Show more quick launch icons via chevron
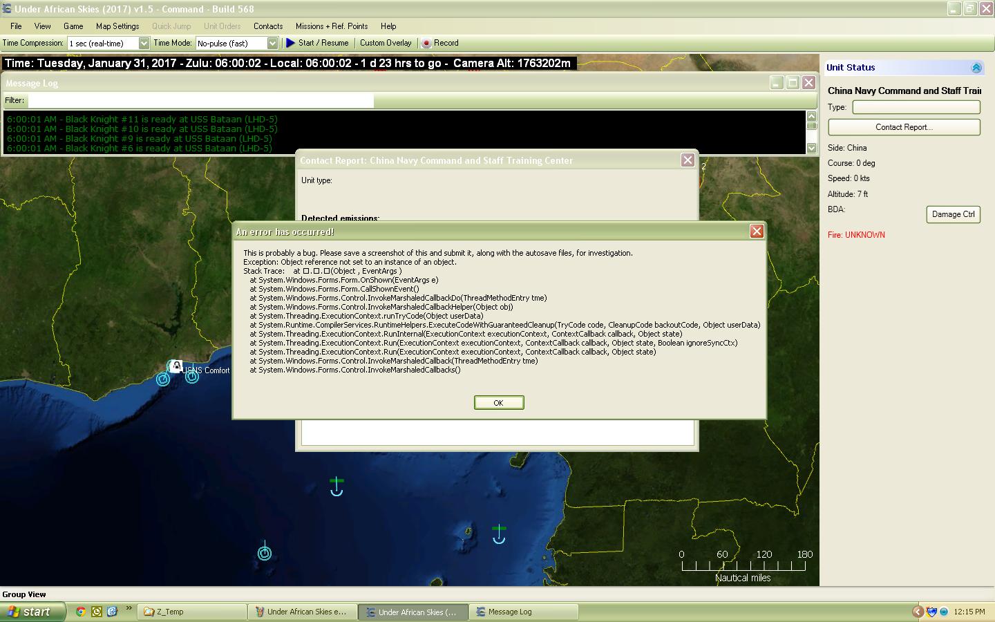Screen dimensions: 995x622 point(129,610)
